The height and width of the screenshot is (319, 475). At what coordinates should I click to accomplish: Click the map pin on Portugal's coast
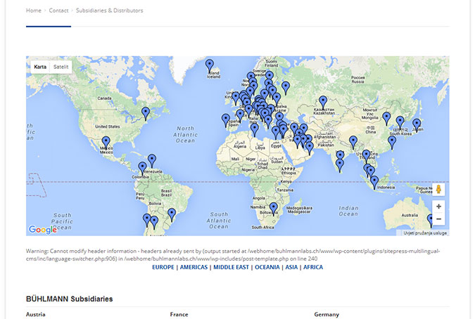pos(226,121)
